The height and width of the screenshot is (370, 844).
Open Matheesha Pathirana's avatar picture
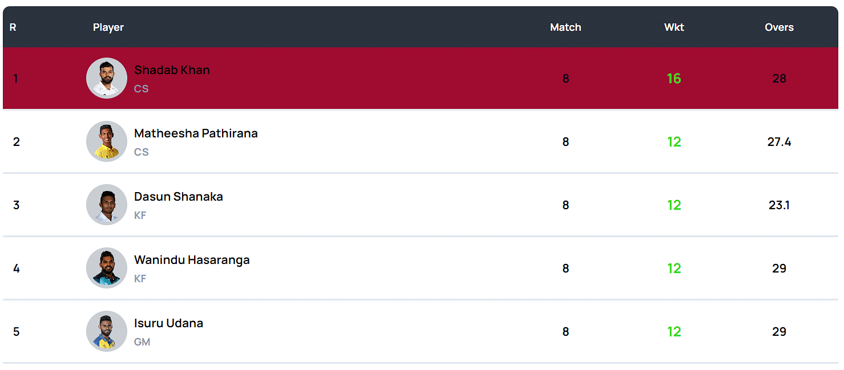107,141
